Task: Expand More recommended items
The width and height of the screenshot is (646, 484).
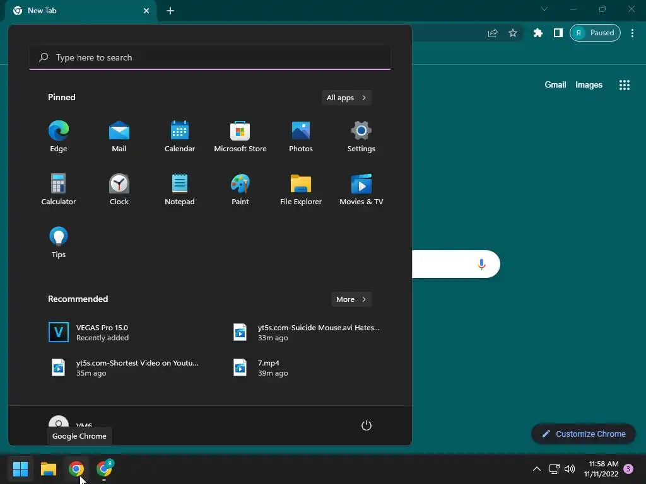Action: (x=351, y=299)
